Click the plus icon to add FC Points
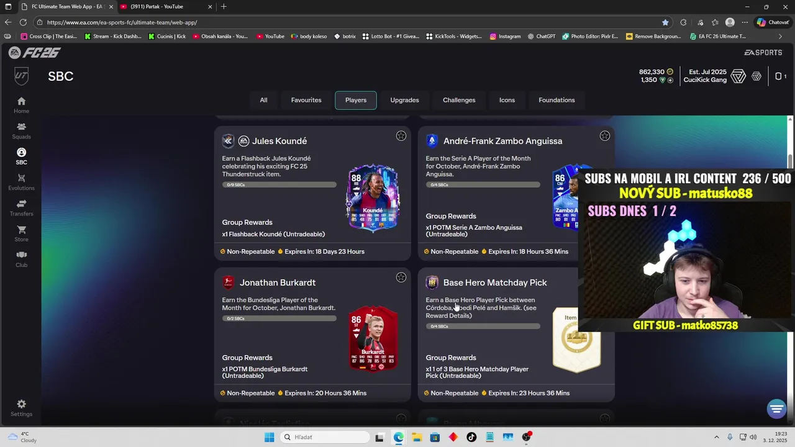The image size is (795, 447). tap(670, 80)
